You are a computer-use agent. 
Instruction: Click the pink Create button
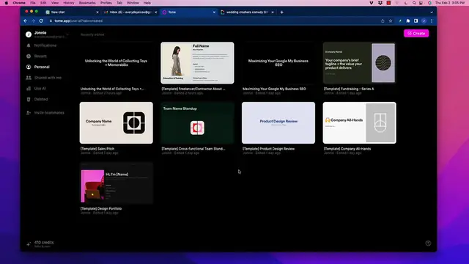tap(416, 33)
